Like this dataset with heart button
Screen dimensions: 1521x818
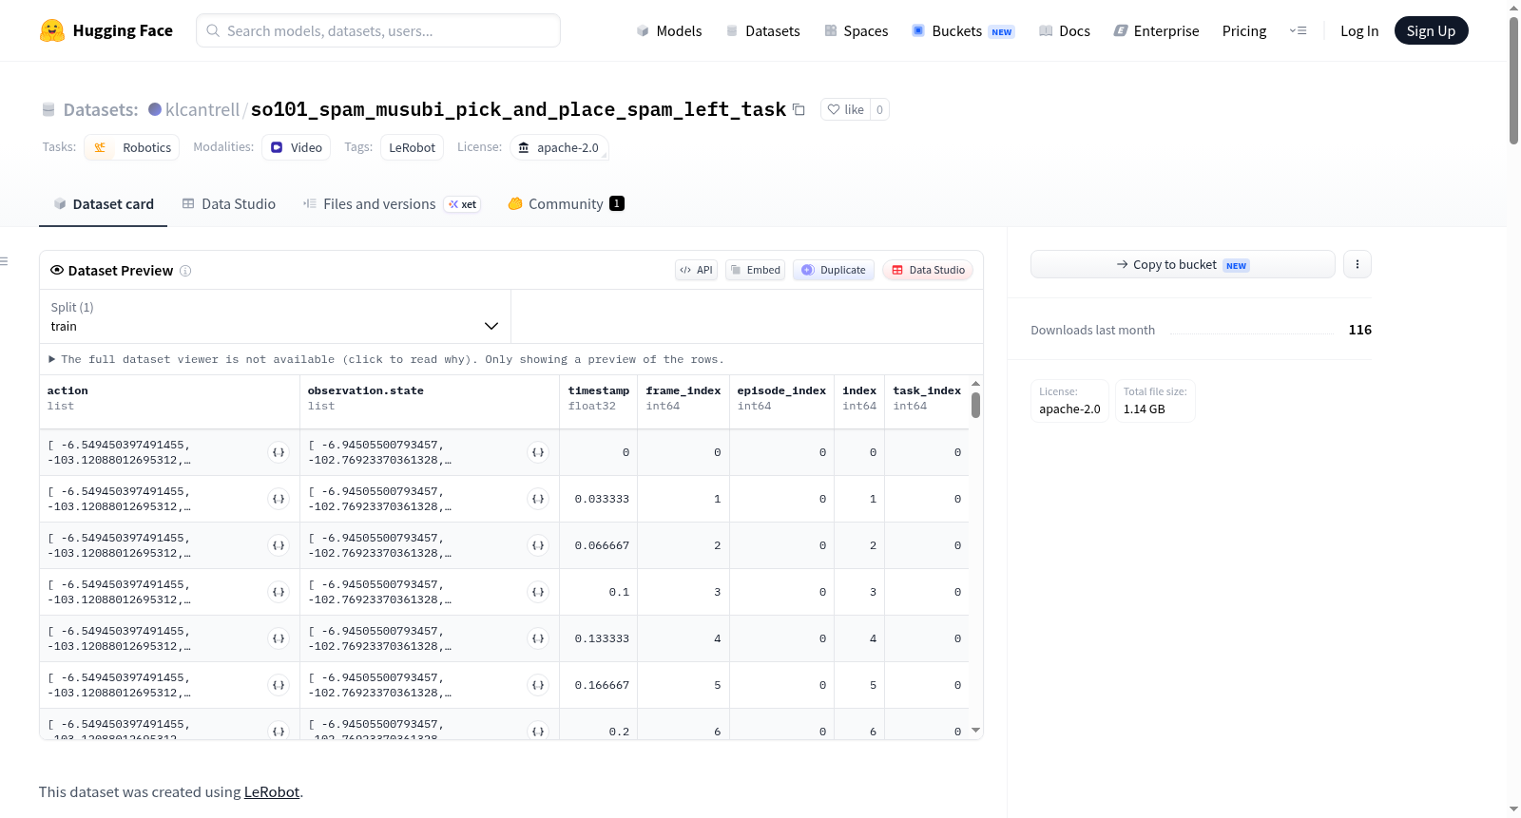point(845,109)
